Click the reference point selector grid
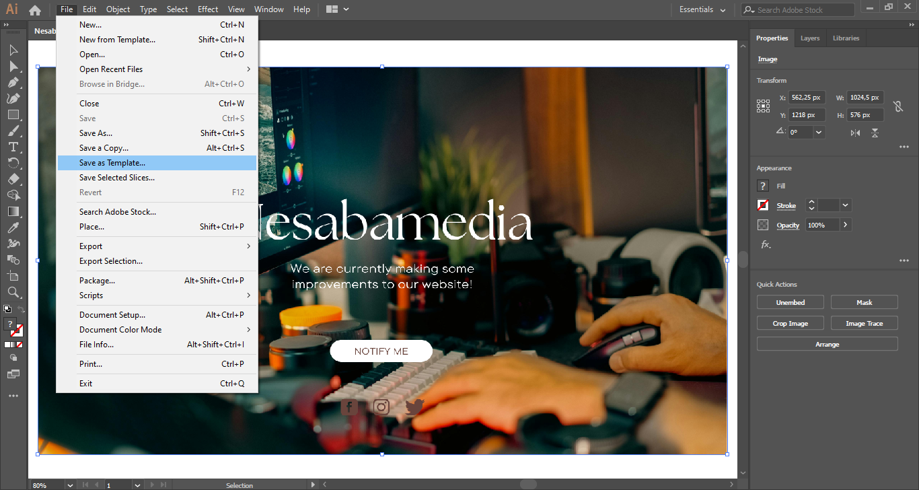919x490 pixels. (x=763, y=106)
